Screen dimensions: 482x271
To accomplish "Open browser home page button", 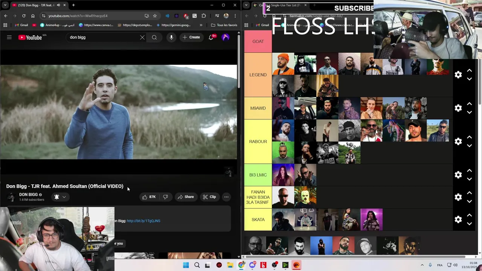I will pyautogui.click(x=33, y=16).
